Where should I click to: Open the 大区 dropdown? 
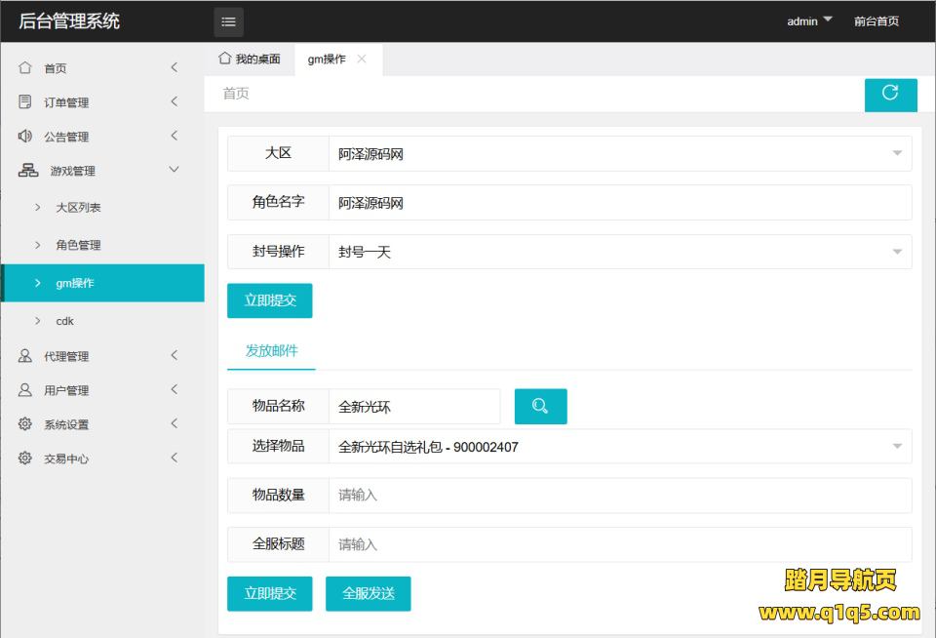(x=619, y=153)
